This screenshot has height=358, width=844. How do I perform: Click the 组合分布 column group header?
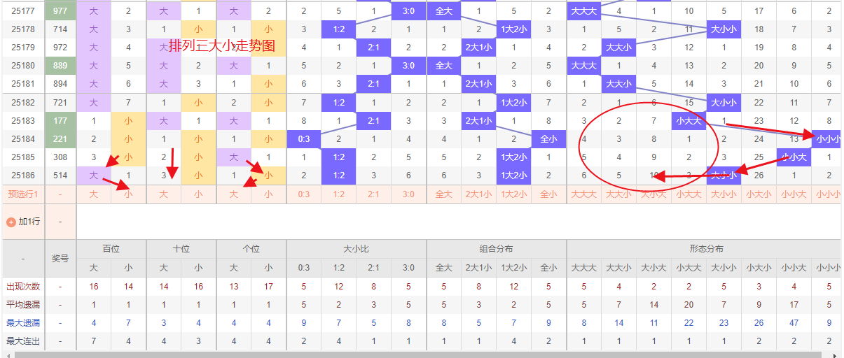click(x=497, y=249)
